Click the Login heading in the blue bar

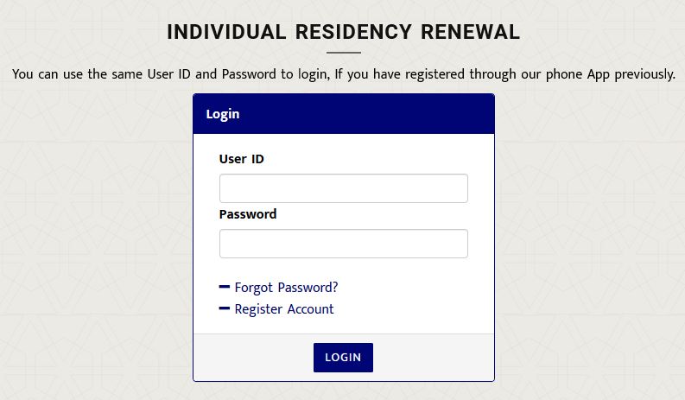(223, 114)
